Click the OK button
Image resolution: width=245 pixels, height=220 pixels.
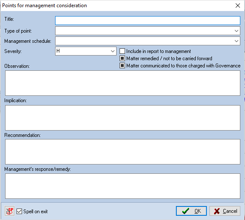coord(191,211)
